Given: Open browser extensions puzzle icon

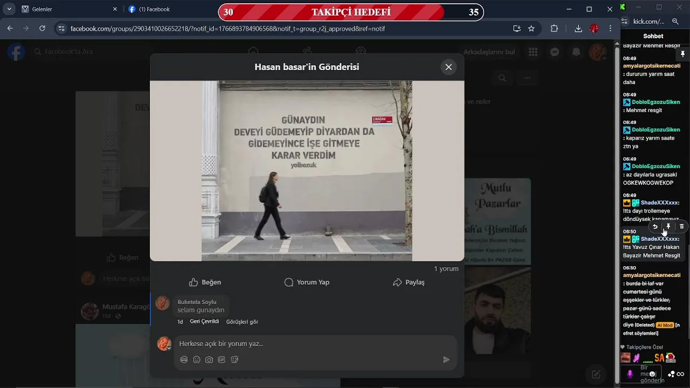Looking at the screenshot, I should [x=554, y=29].
